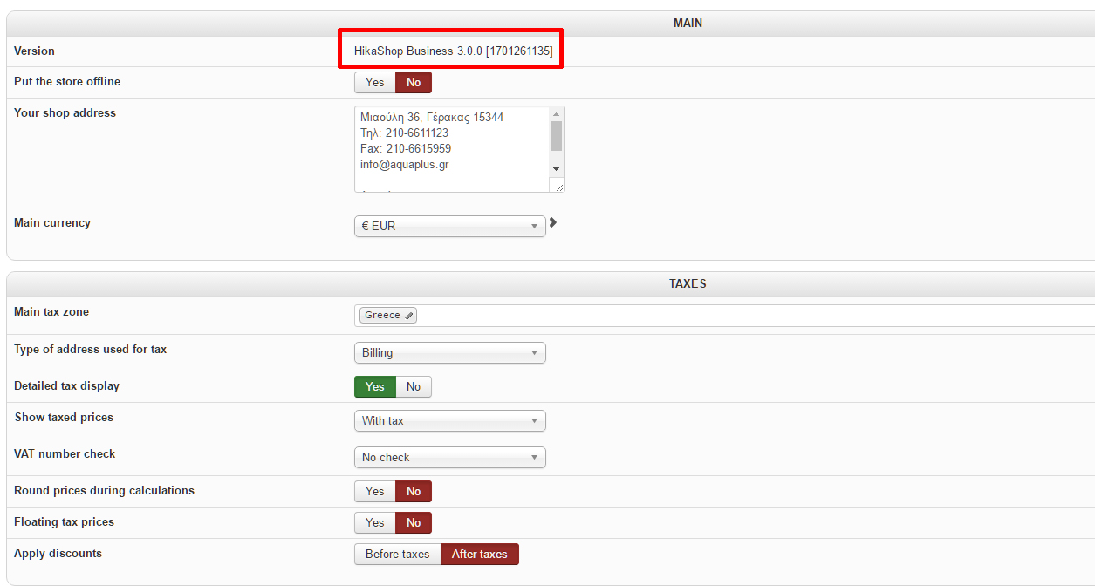Click the Show taxed prices label
This screenshot has width=1095, height=586.
click(x=64, y=417)
